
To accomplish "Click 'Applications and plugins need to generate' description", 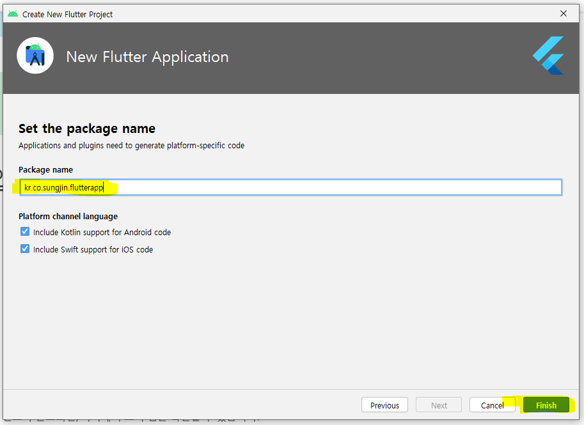I will point(132,146).
